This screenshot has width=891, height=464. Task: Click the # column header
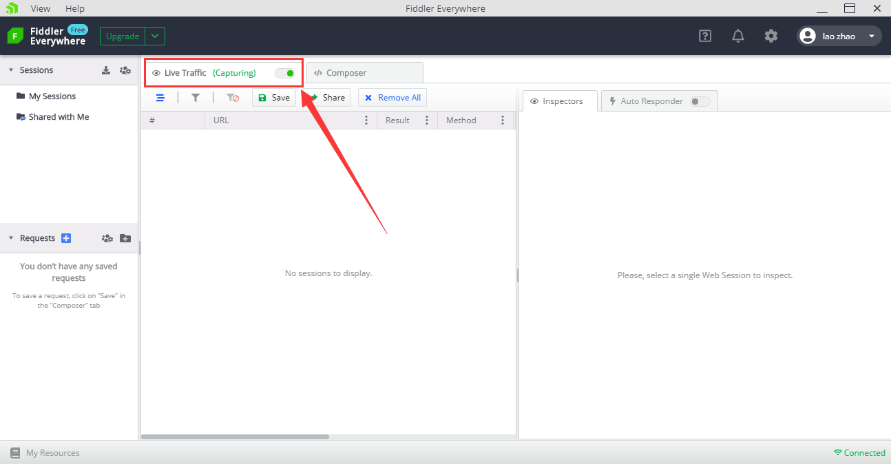coord(173,120)
